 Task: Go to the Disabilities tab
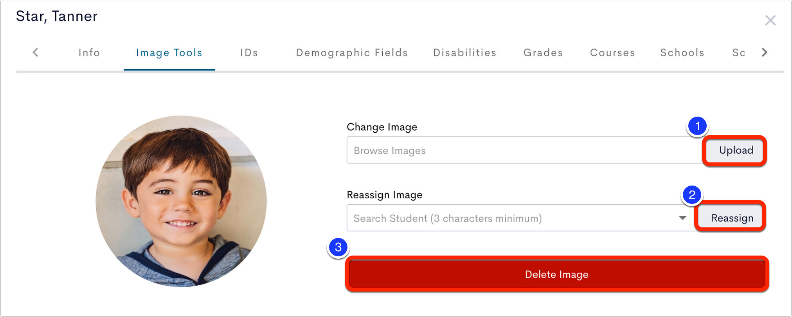click(x=464, y=52)
